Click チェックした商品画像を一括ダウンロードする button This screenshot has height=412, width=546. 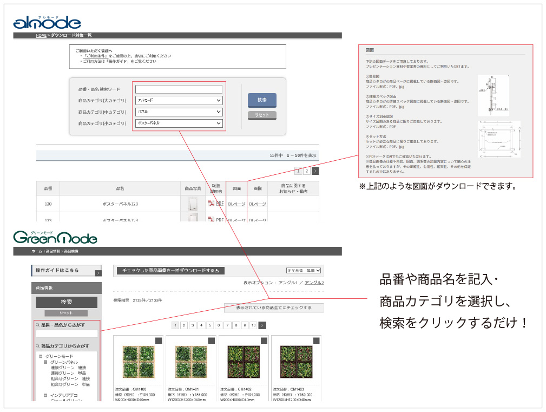[x=170, y=271]
